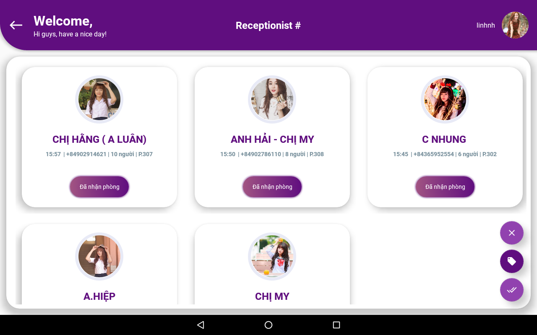Click Đã nhận phòng for Anh Hải - Chị My
This screenshot has height=335, width=537.
272,187
